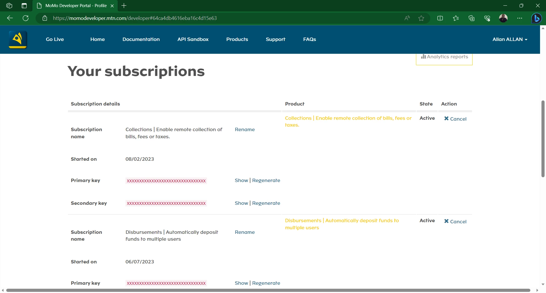The width and height of the screenshot is (546, 293).
Task: Regenerate the Collections secondary key
Action: coord(266,203)
